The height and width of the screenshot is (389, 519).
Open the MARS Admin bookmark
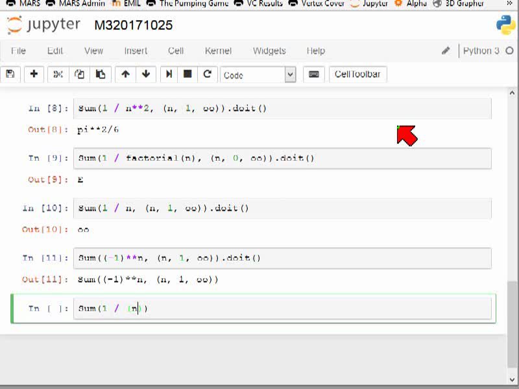(x=75, y=3)
